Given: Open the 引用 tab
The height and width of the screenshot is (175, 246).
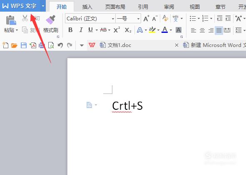Looking at the screenshot, I should pos(143,7).
